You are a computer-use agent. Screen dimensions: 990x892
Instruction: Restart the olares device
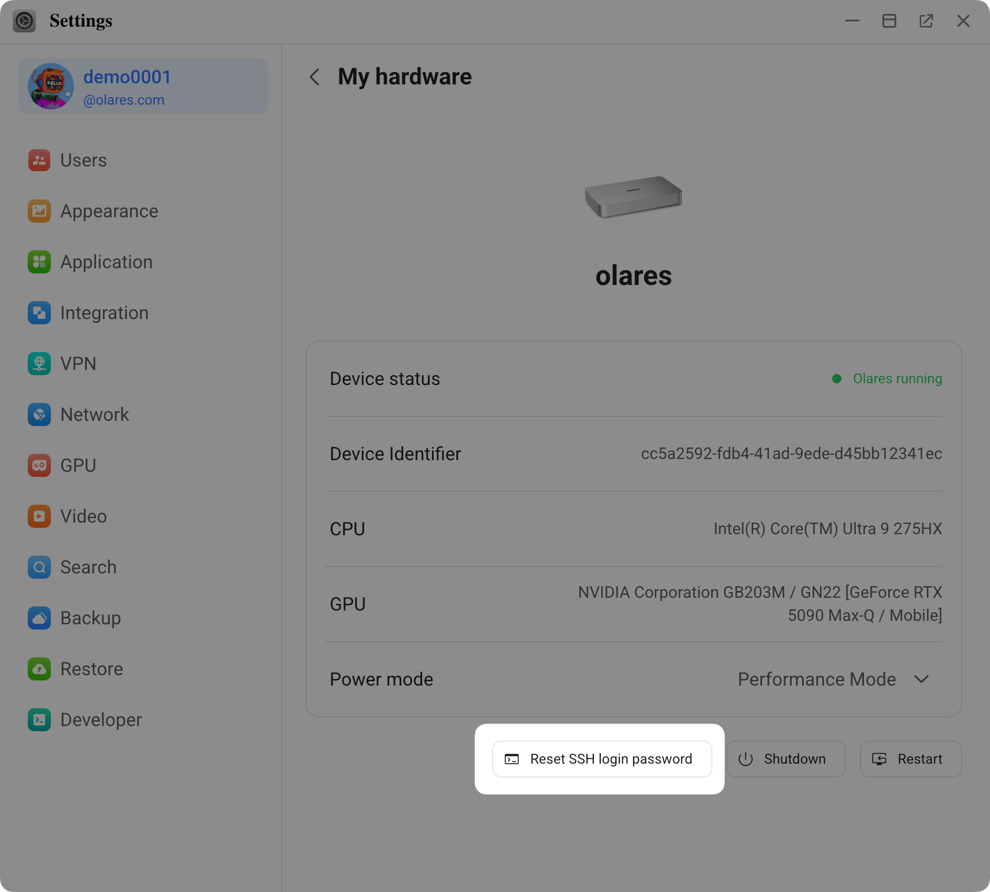[910, 758]
